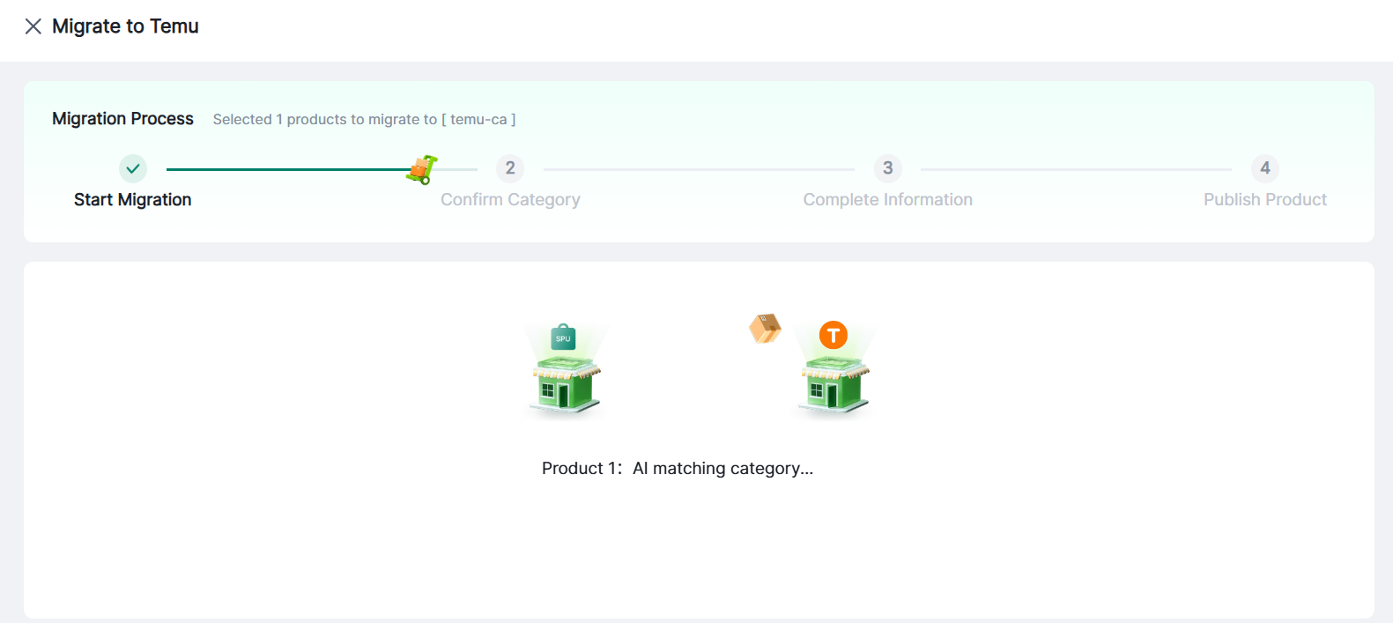1393x623 pixels.
Task: Select the step 3 number circle
Action: pos(887,168)
